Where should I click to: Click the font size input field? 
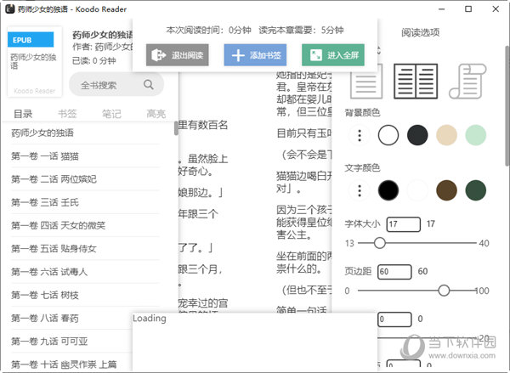[x=403, y=224]
